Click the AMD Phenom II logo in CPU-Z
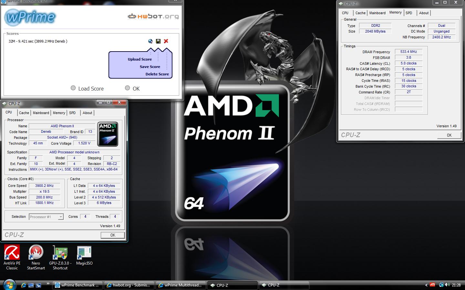The width and height of the screenshot is (465, 290). click(108, 134)
